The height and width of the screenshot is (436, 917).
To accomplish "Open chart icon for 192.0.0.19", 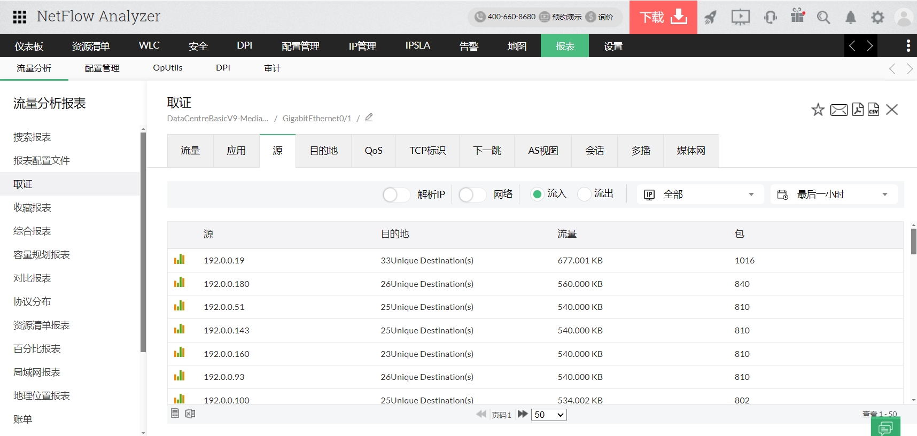I will click(179, 260).
